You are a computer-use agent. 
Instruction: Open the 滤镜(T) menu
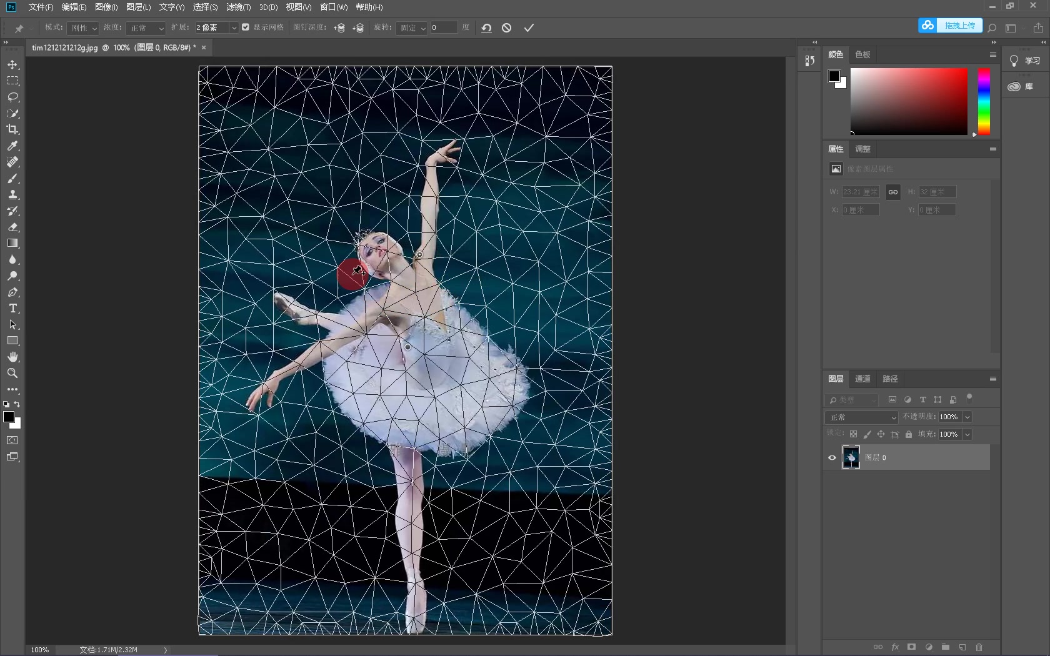pos(238,7)
